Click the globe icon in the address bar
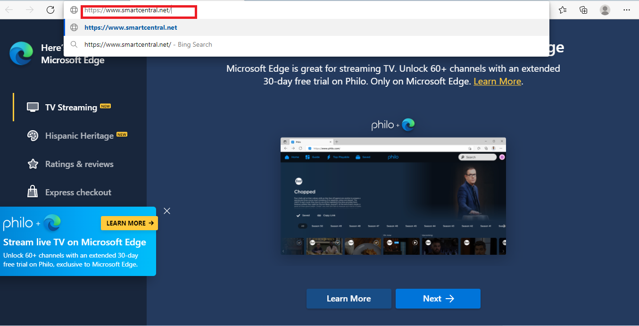Image resolution: width=639 pixels, height=326 pixels. (74, 10)
